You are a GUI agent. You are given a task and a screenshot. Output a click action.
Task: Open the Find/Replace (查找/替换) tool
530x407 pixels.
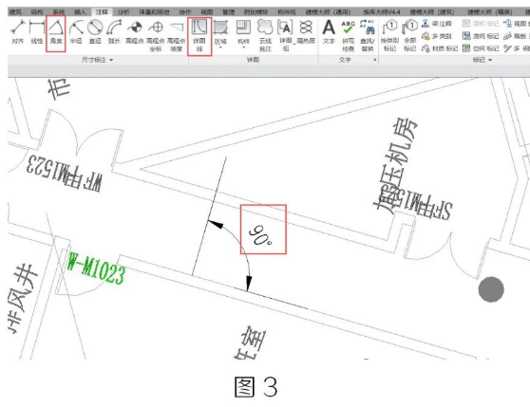click(368, 35)
